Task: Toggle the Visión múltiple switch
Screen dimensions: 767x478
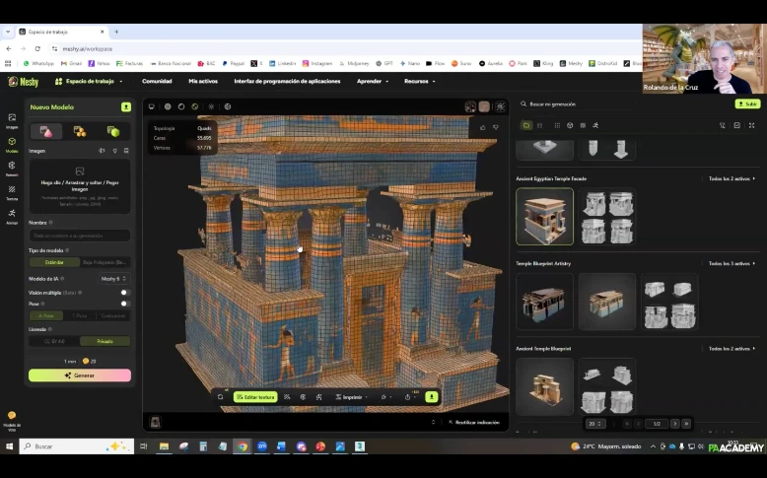Action: pos(124,292)
